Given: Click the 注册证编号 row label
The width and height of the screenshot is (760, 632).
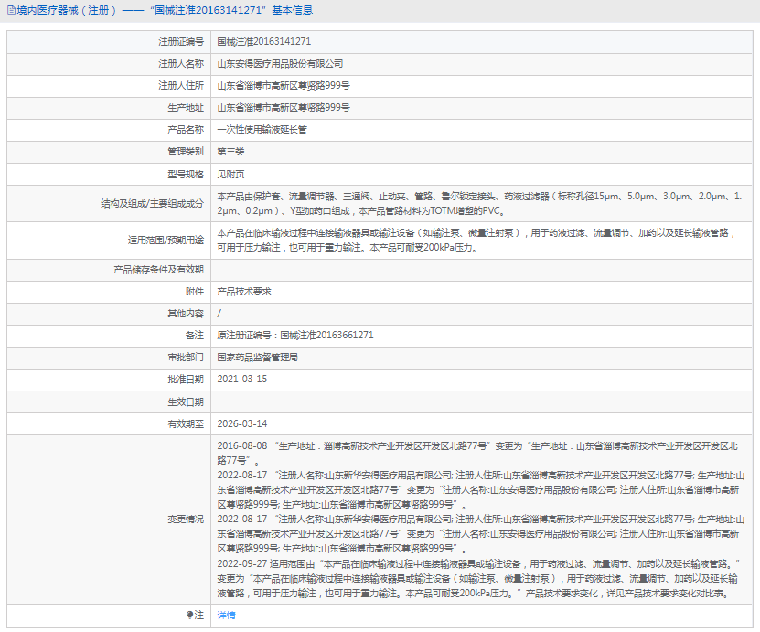Looking at the screenshot, I should click(181, 42).
